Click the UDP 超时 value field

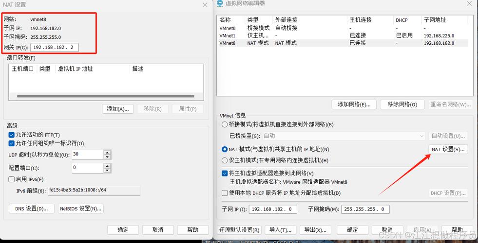point(88,155)
